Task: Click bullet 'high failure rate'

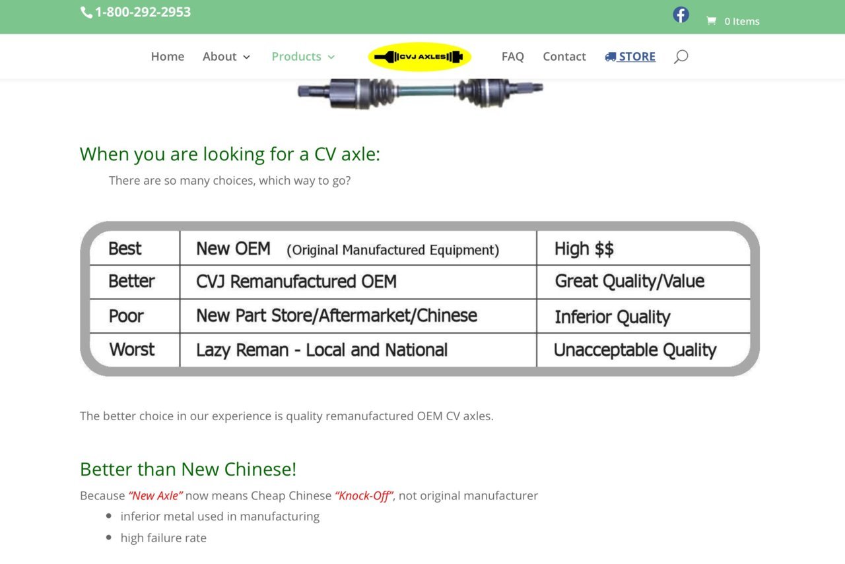Action: pos(163,538)
